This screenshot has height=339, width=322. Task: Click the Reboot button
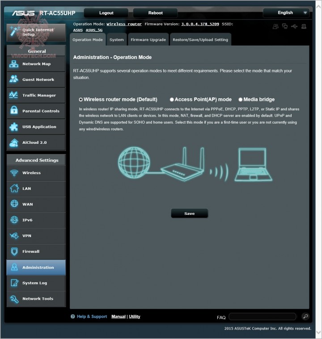[155, 13]
